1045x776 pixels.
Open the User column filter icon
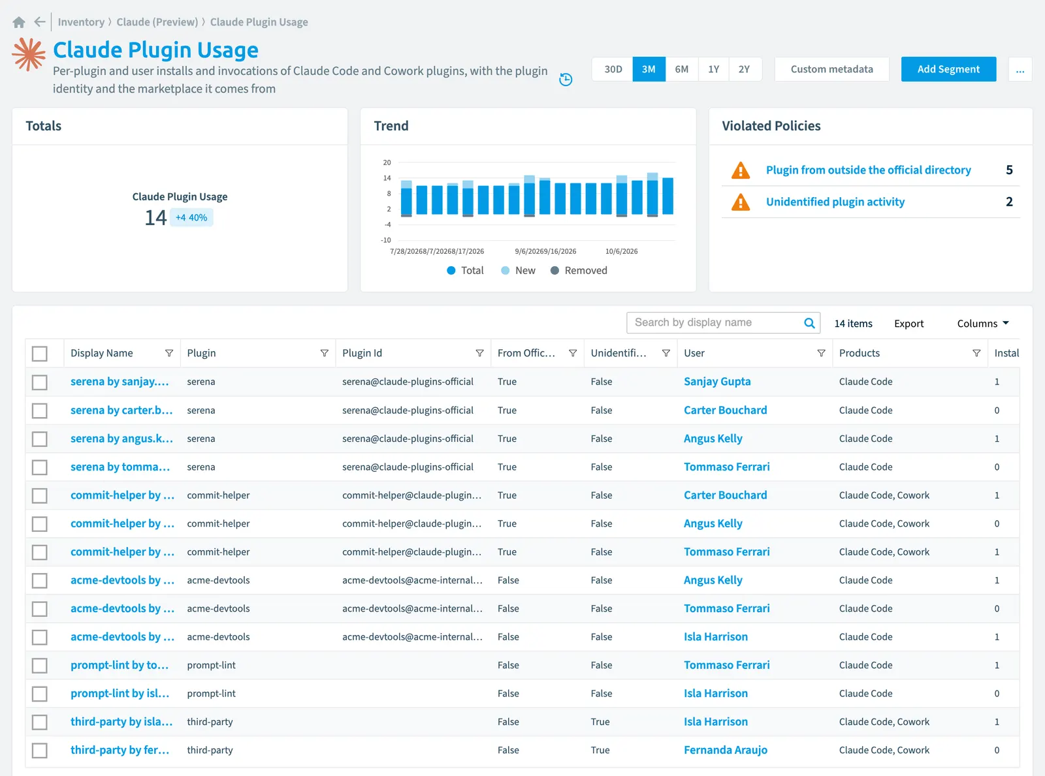[821, 353]
